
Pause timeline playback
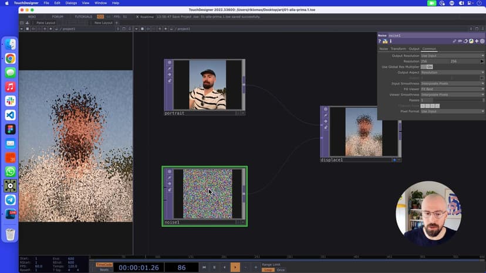(x=214, y=267)
